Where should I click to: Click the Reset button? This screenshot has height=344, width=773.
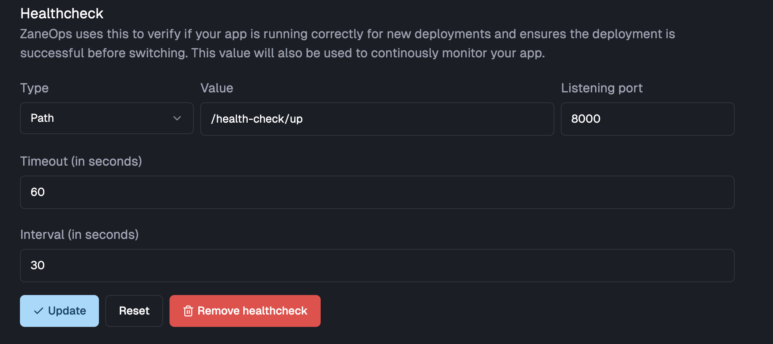pyautogui.click(x=134, y=311)
